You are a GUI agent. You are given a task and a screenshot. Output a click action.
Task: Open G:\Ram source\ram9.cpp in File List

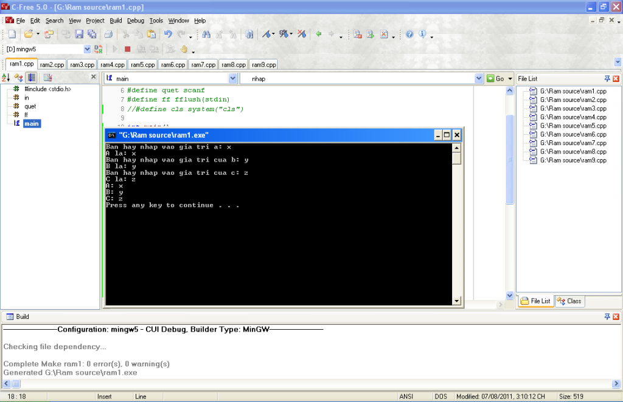pos(573,160)
